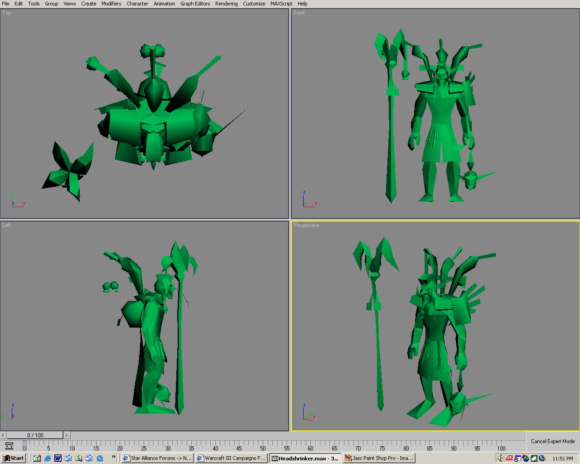580x464 pixels.
Task: Switch to Warcraft III Campaigns taskbar window
Action: [232, 458]
